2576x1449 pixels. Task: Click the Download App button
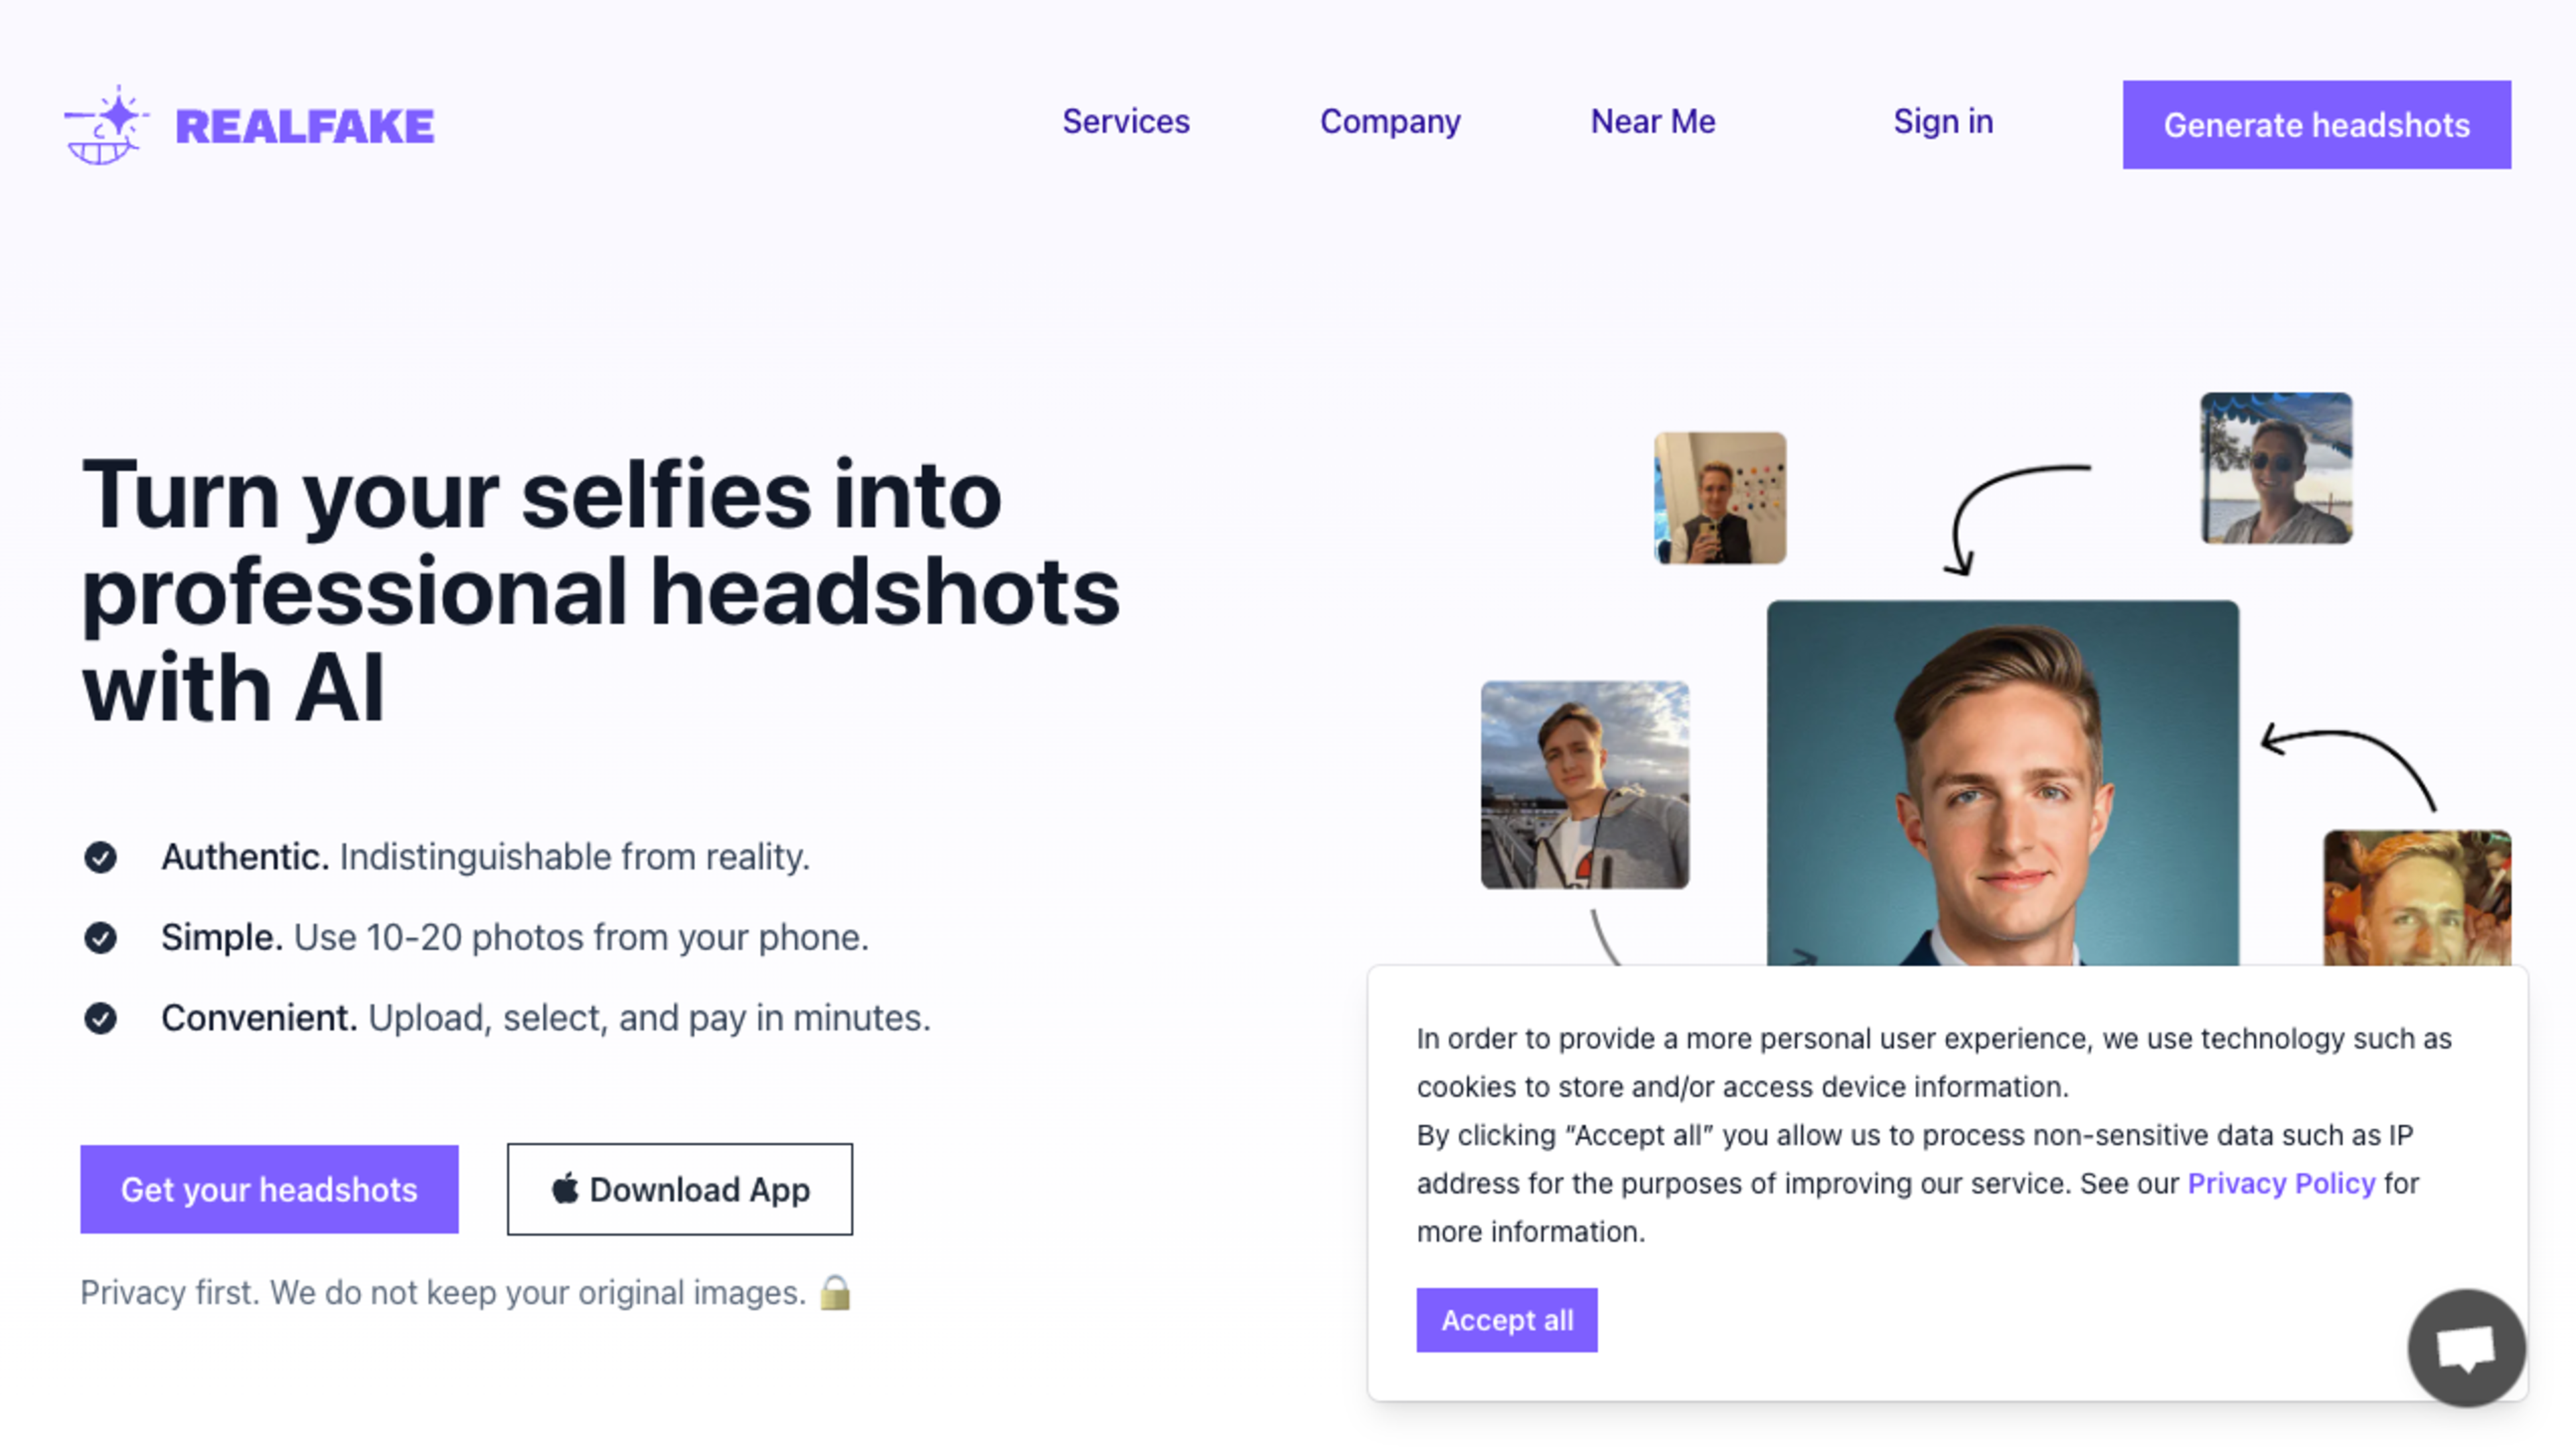tap(680, 1189)
